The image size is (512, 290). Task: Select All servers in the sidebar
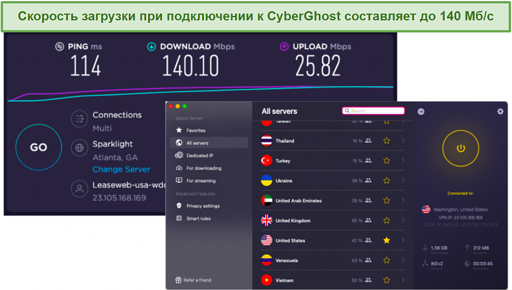[x=209, y=143]
